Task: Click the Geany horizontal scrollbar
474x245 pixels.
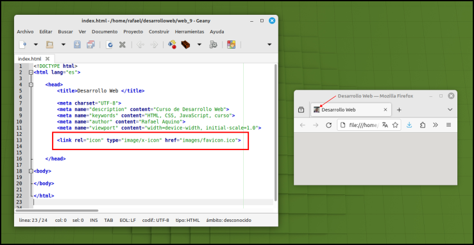Action: tap(57, 210)
